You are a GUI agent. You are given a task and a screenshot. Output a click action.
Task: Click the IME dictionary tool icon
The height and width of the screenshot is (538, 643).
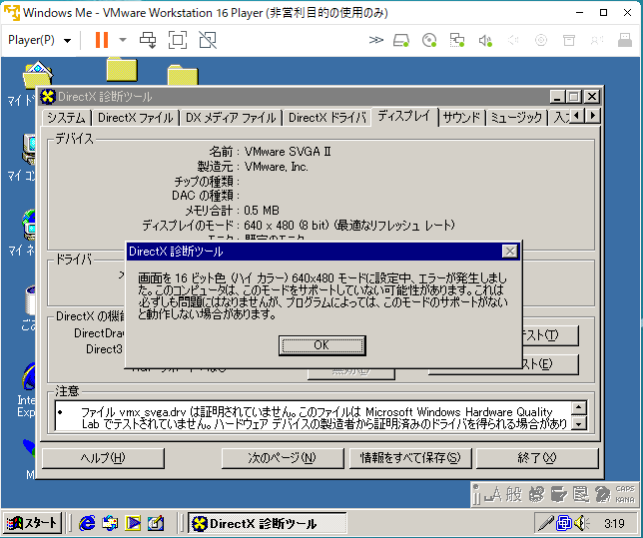point(581,494)
